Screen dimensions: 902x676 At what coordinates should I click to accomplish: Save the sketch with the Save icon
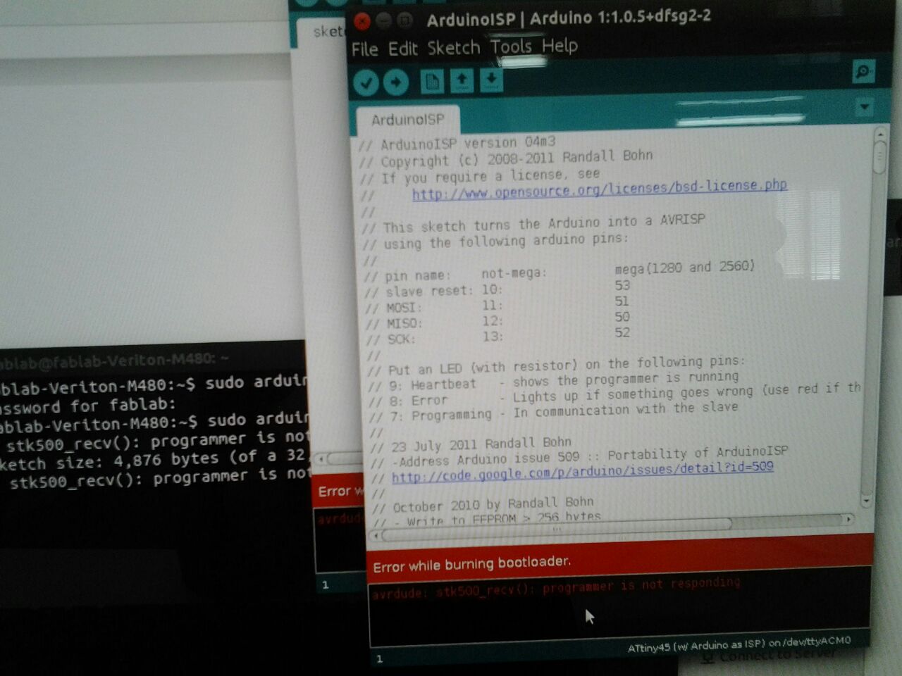click(x=491, y=80)
